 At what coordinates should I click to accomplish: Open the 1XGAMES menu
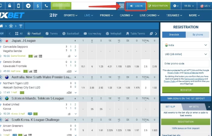click(174, 15)
